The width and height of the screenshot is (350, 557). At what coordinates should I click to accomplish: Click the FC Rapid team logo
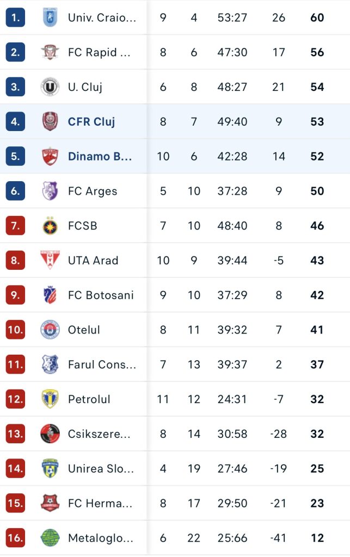coord(50,52)
